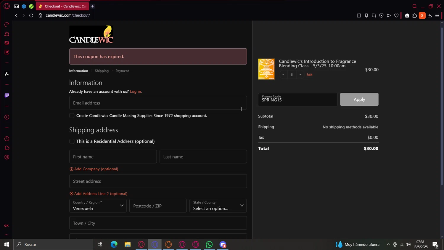Open the player arrow icon in toolbar
Screen dimensions: 444x250
389,15
